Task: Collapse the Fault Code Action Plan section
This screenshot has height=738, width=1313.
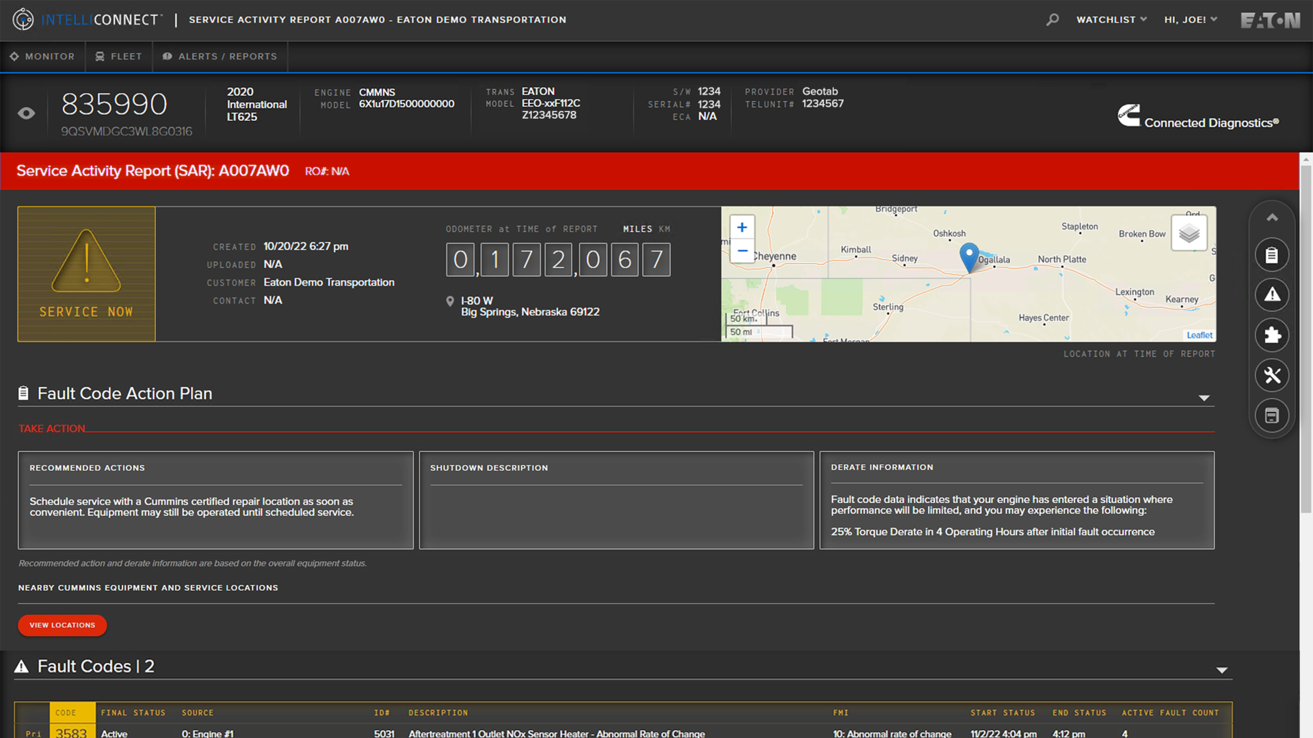Action: click(1205, 397)
